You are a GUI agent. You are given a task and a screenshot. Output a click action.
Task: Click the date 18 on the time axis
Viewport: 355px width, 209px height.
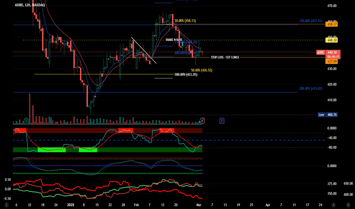click(x=43, y=205)
